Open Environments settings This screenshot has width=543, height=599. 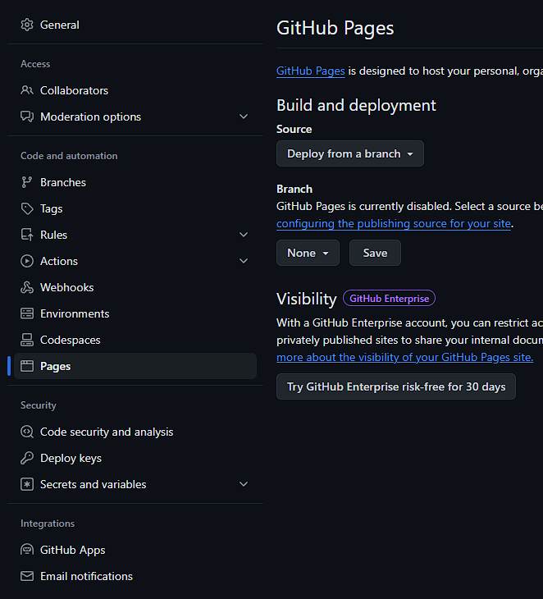135,313
